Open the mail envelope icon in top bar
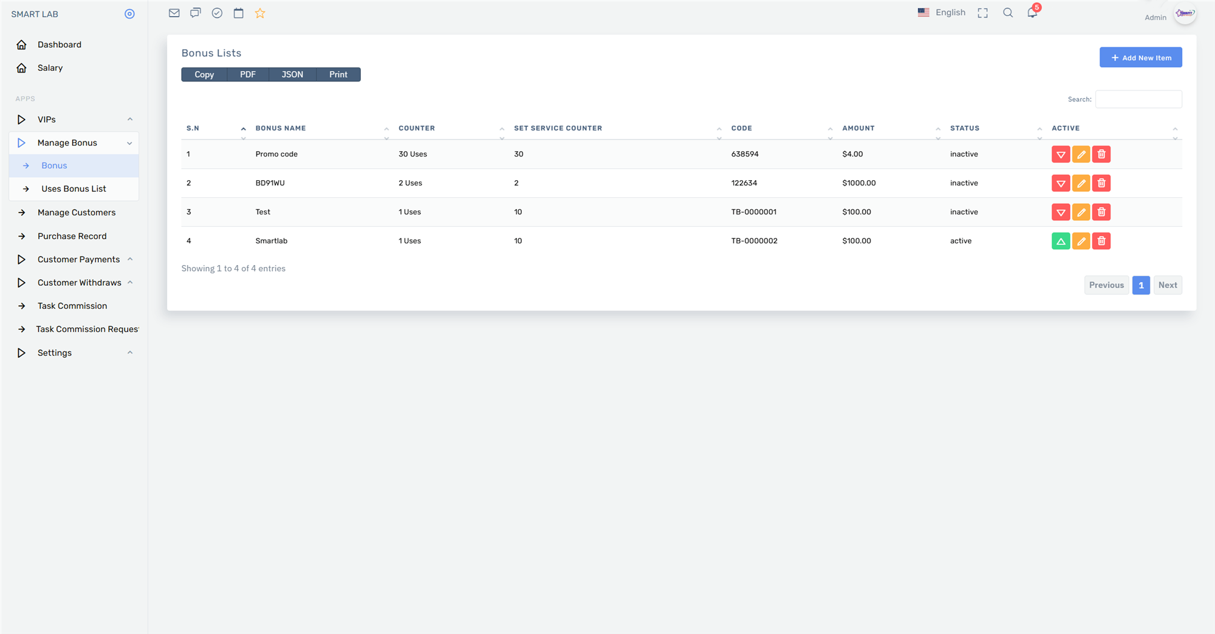This screenshot has height=634, width=1215. tap(174, 13)
